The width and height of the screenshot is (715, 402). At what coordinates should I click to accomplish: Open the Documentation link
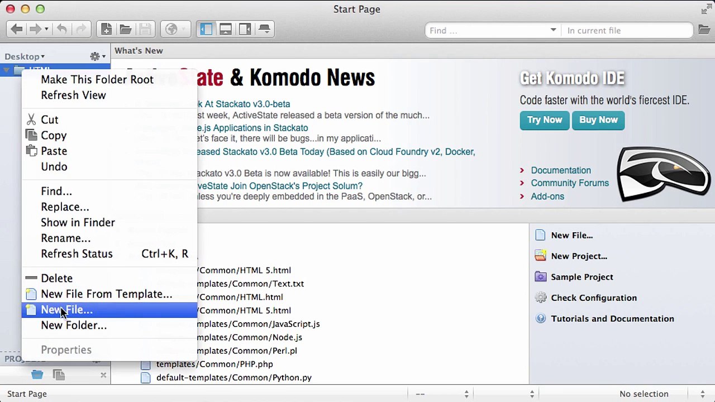(561, 170)
